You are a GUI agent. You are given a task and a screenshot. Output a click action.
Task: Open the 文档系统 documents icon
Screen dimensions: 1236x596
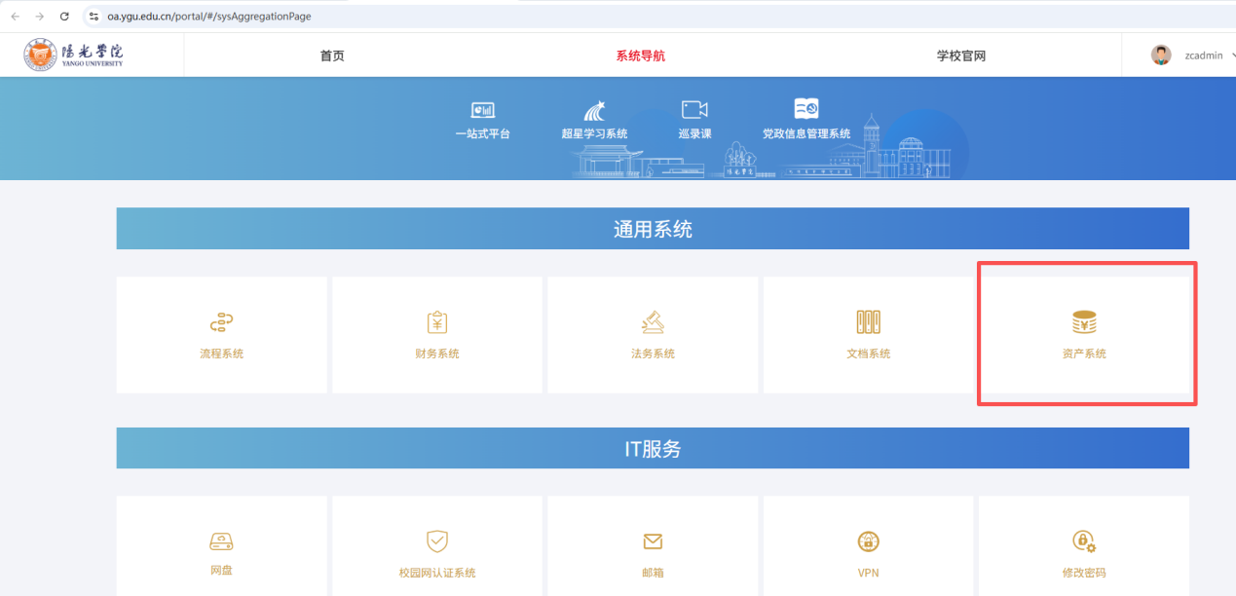click(x=868, y=322)
